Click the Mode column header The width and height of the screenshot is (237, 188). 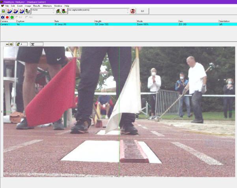(x=157, y=21)
